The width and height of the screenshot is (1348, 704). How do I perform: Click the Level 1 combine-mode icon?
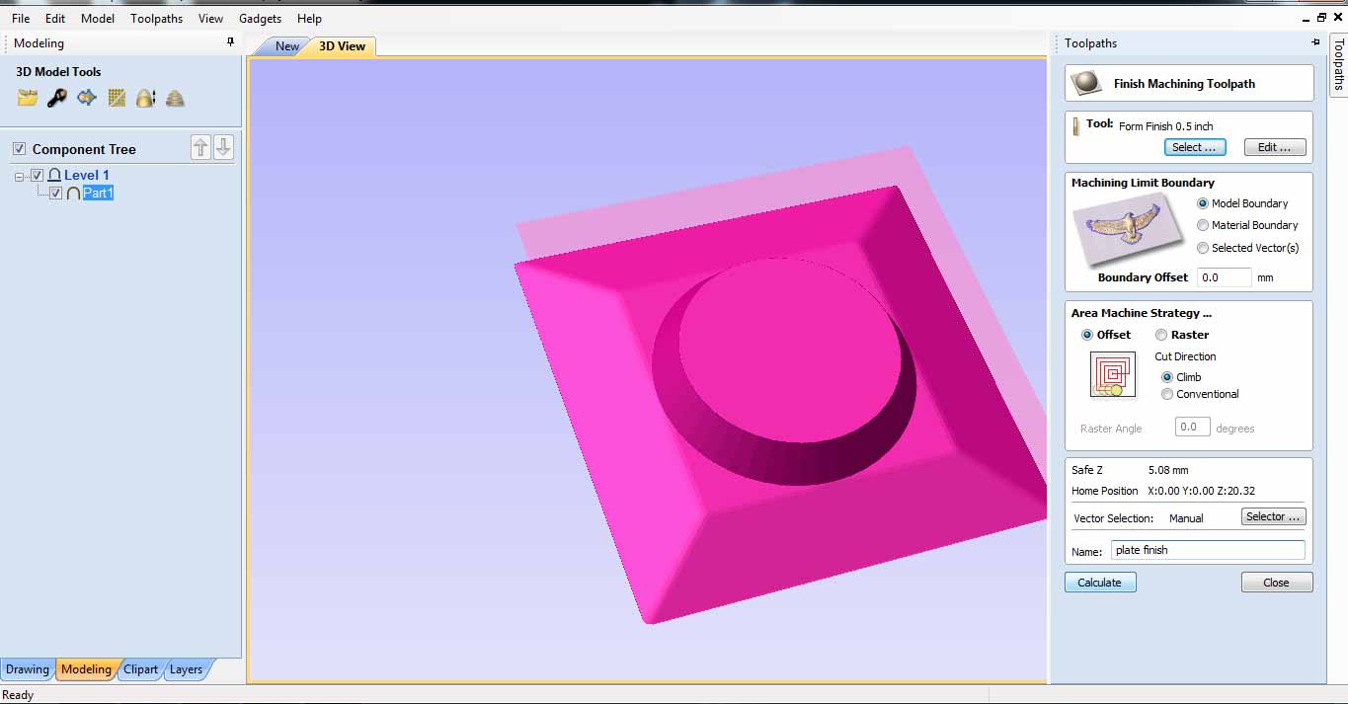[x=54, y=175]
